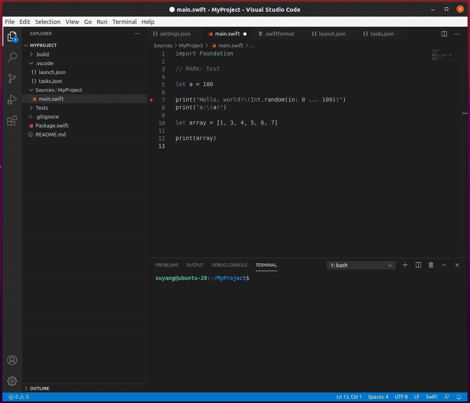Open the bash terminal selector dropdown
470x403 pixels.
[x=361, y=265]
